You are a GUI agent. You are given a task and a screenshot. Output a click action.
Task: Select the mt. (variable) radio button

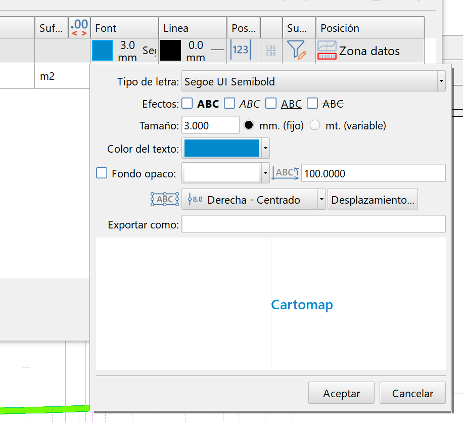click(315, 125)
